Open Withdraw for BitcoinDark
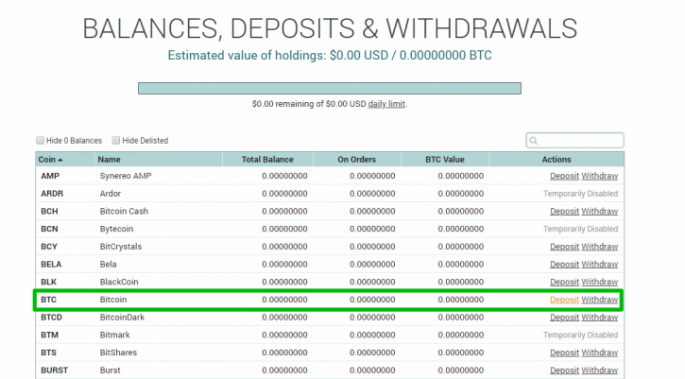The image size is (685, 379). click(599, 318)
